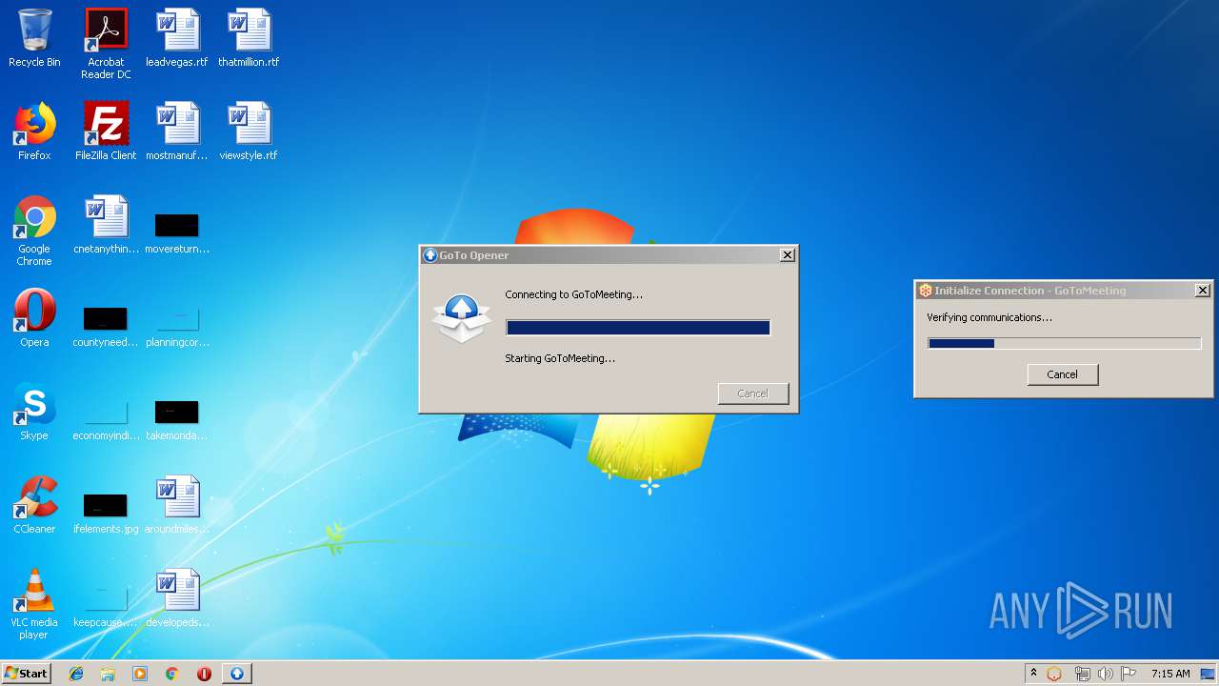Open Windows Media Player taskbar icon
1219x686 pixels.
click(140, 674)
